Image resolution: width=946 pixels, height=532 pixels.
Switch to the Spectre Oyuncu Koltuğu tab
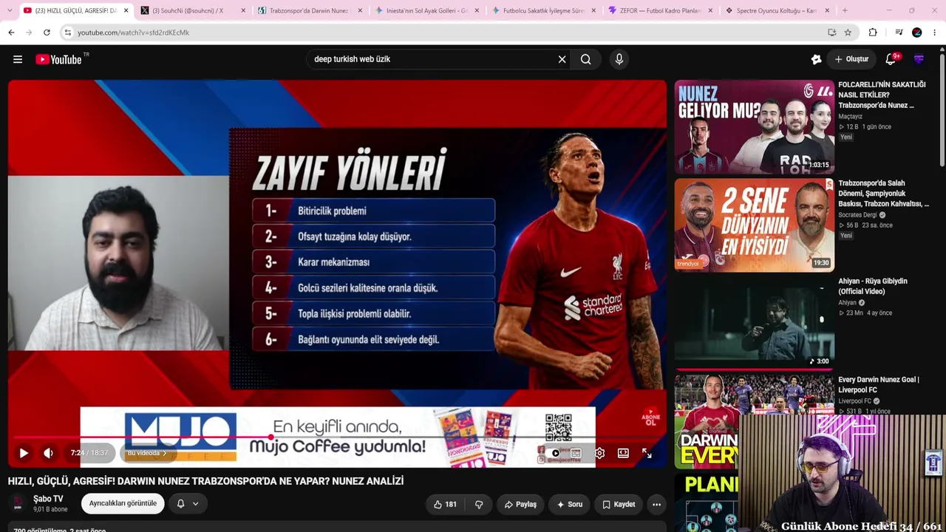(777, 10)
